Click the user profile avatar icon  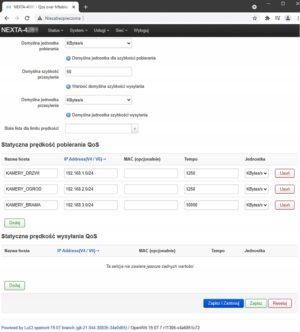288,18
